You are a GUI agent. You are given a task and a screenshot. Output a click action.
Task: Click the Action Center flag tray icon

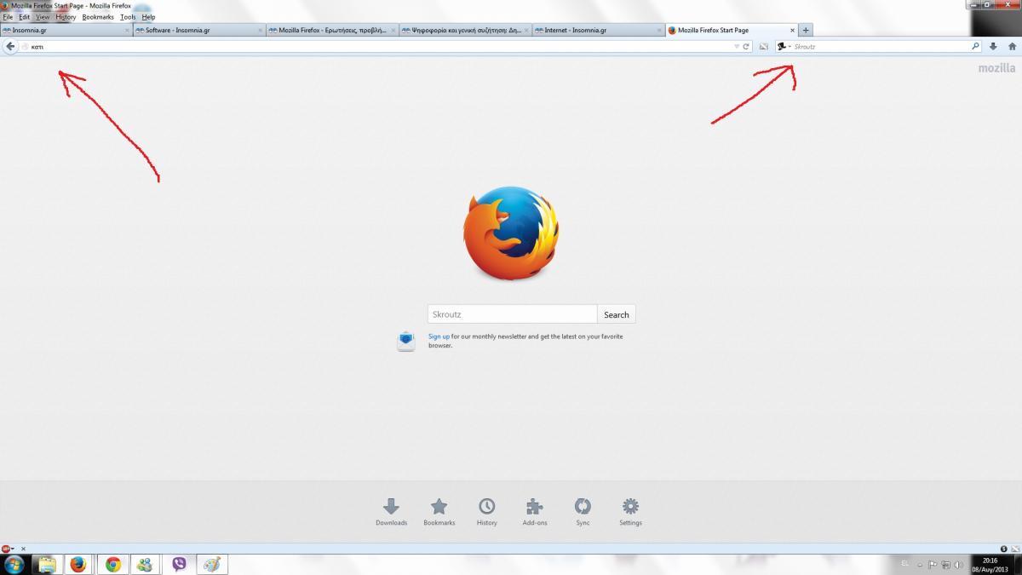933,565
